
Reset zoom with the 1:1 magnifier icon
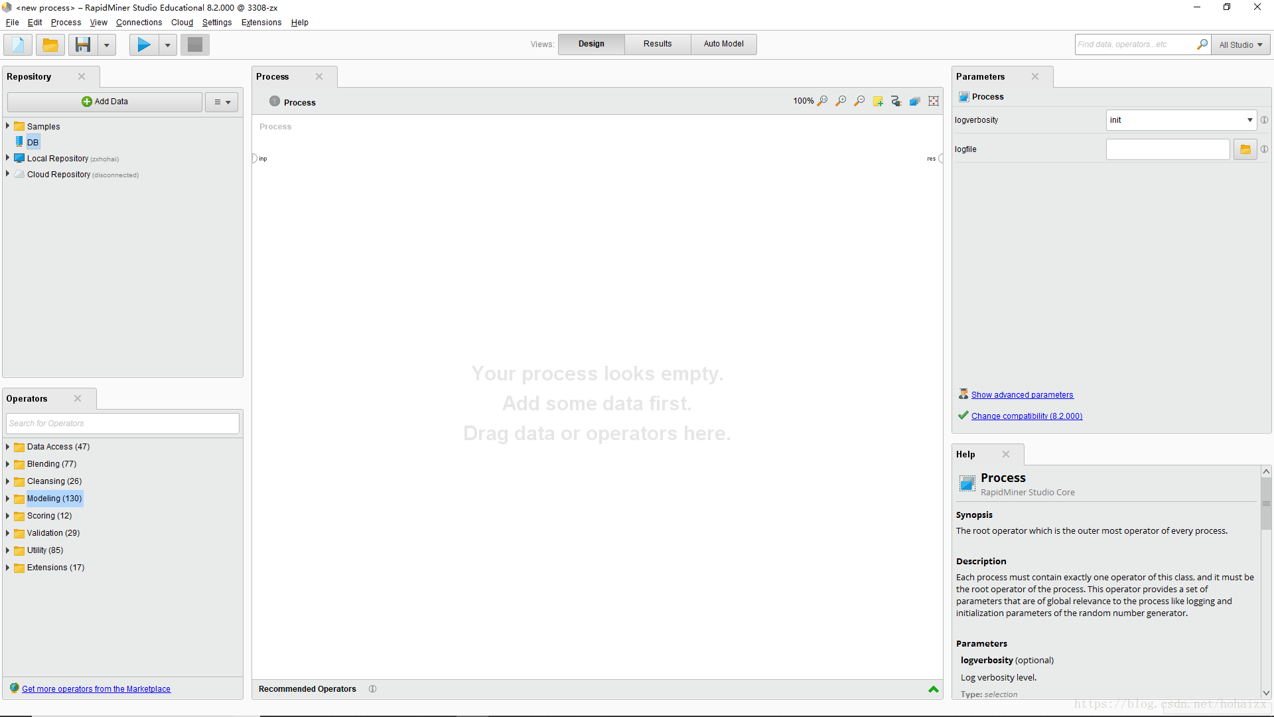(823, 101)
